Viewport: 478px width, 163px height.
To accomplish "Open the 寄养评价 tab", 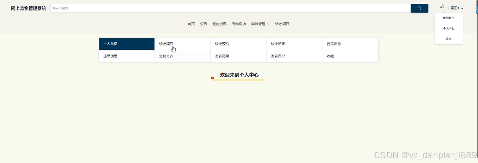I will coord(294,56).
